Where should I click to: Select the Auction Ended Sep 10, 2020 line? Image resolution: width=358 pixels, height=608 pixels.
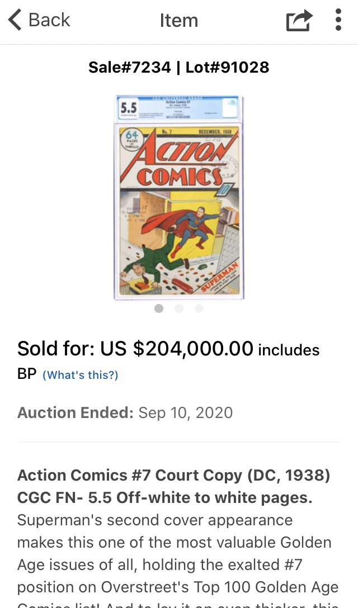pos(125,412)
